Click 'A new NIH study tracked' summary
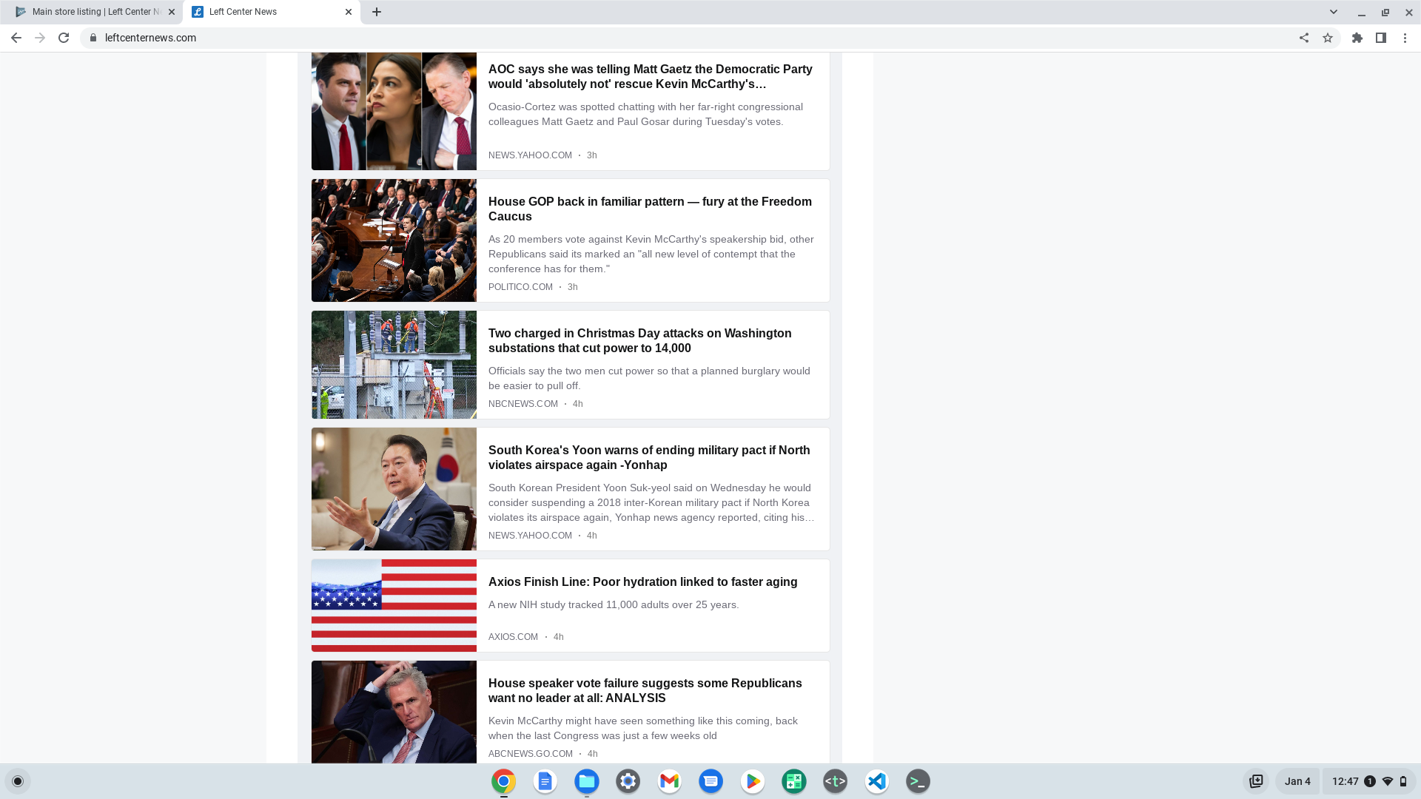The image size is (1421, 799). point(614,604)
